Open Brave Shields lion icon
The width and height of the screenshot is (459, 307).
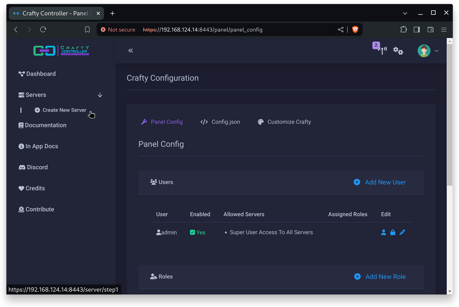pos(355,30)
